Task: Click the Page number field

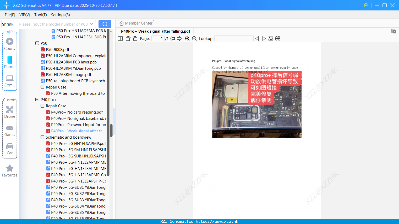Action: coord(158,38)
